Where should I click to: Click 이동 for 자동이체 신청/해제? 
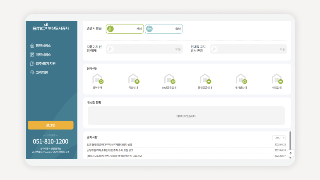[x=144, y=49]
